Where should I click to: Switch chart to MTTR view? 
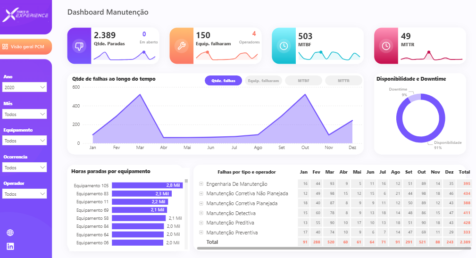(343, 81)
